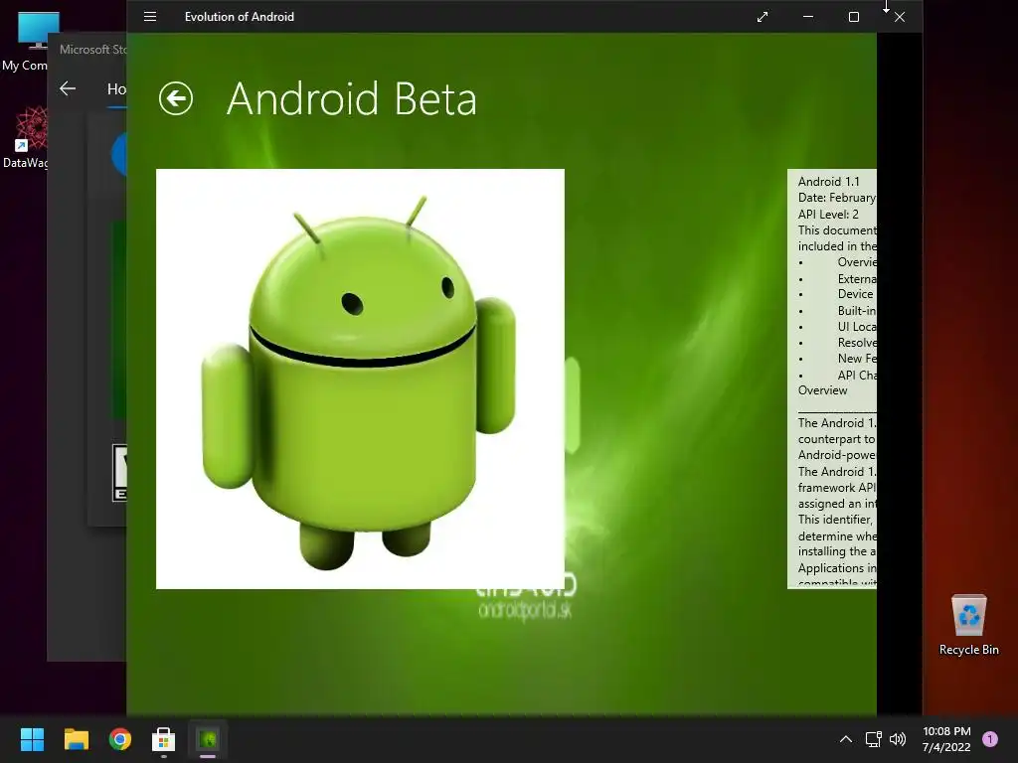Launch Google Chrome from the taskbar
The width and height of the screenshot is (1018, 763).
[x=120, y=739]
